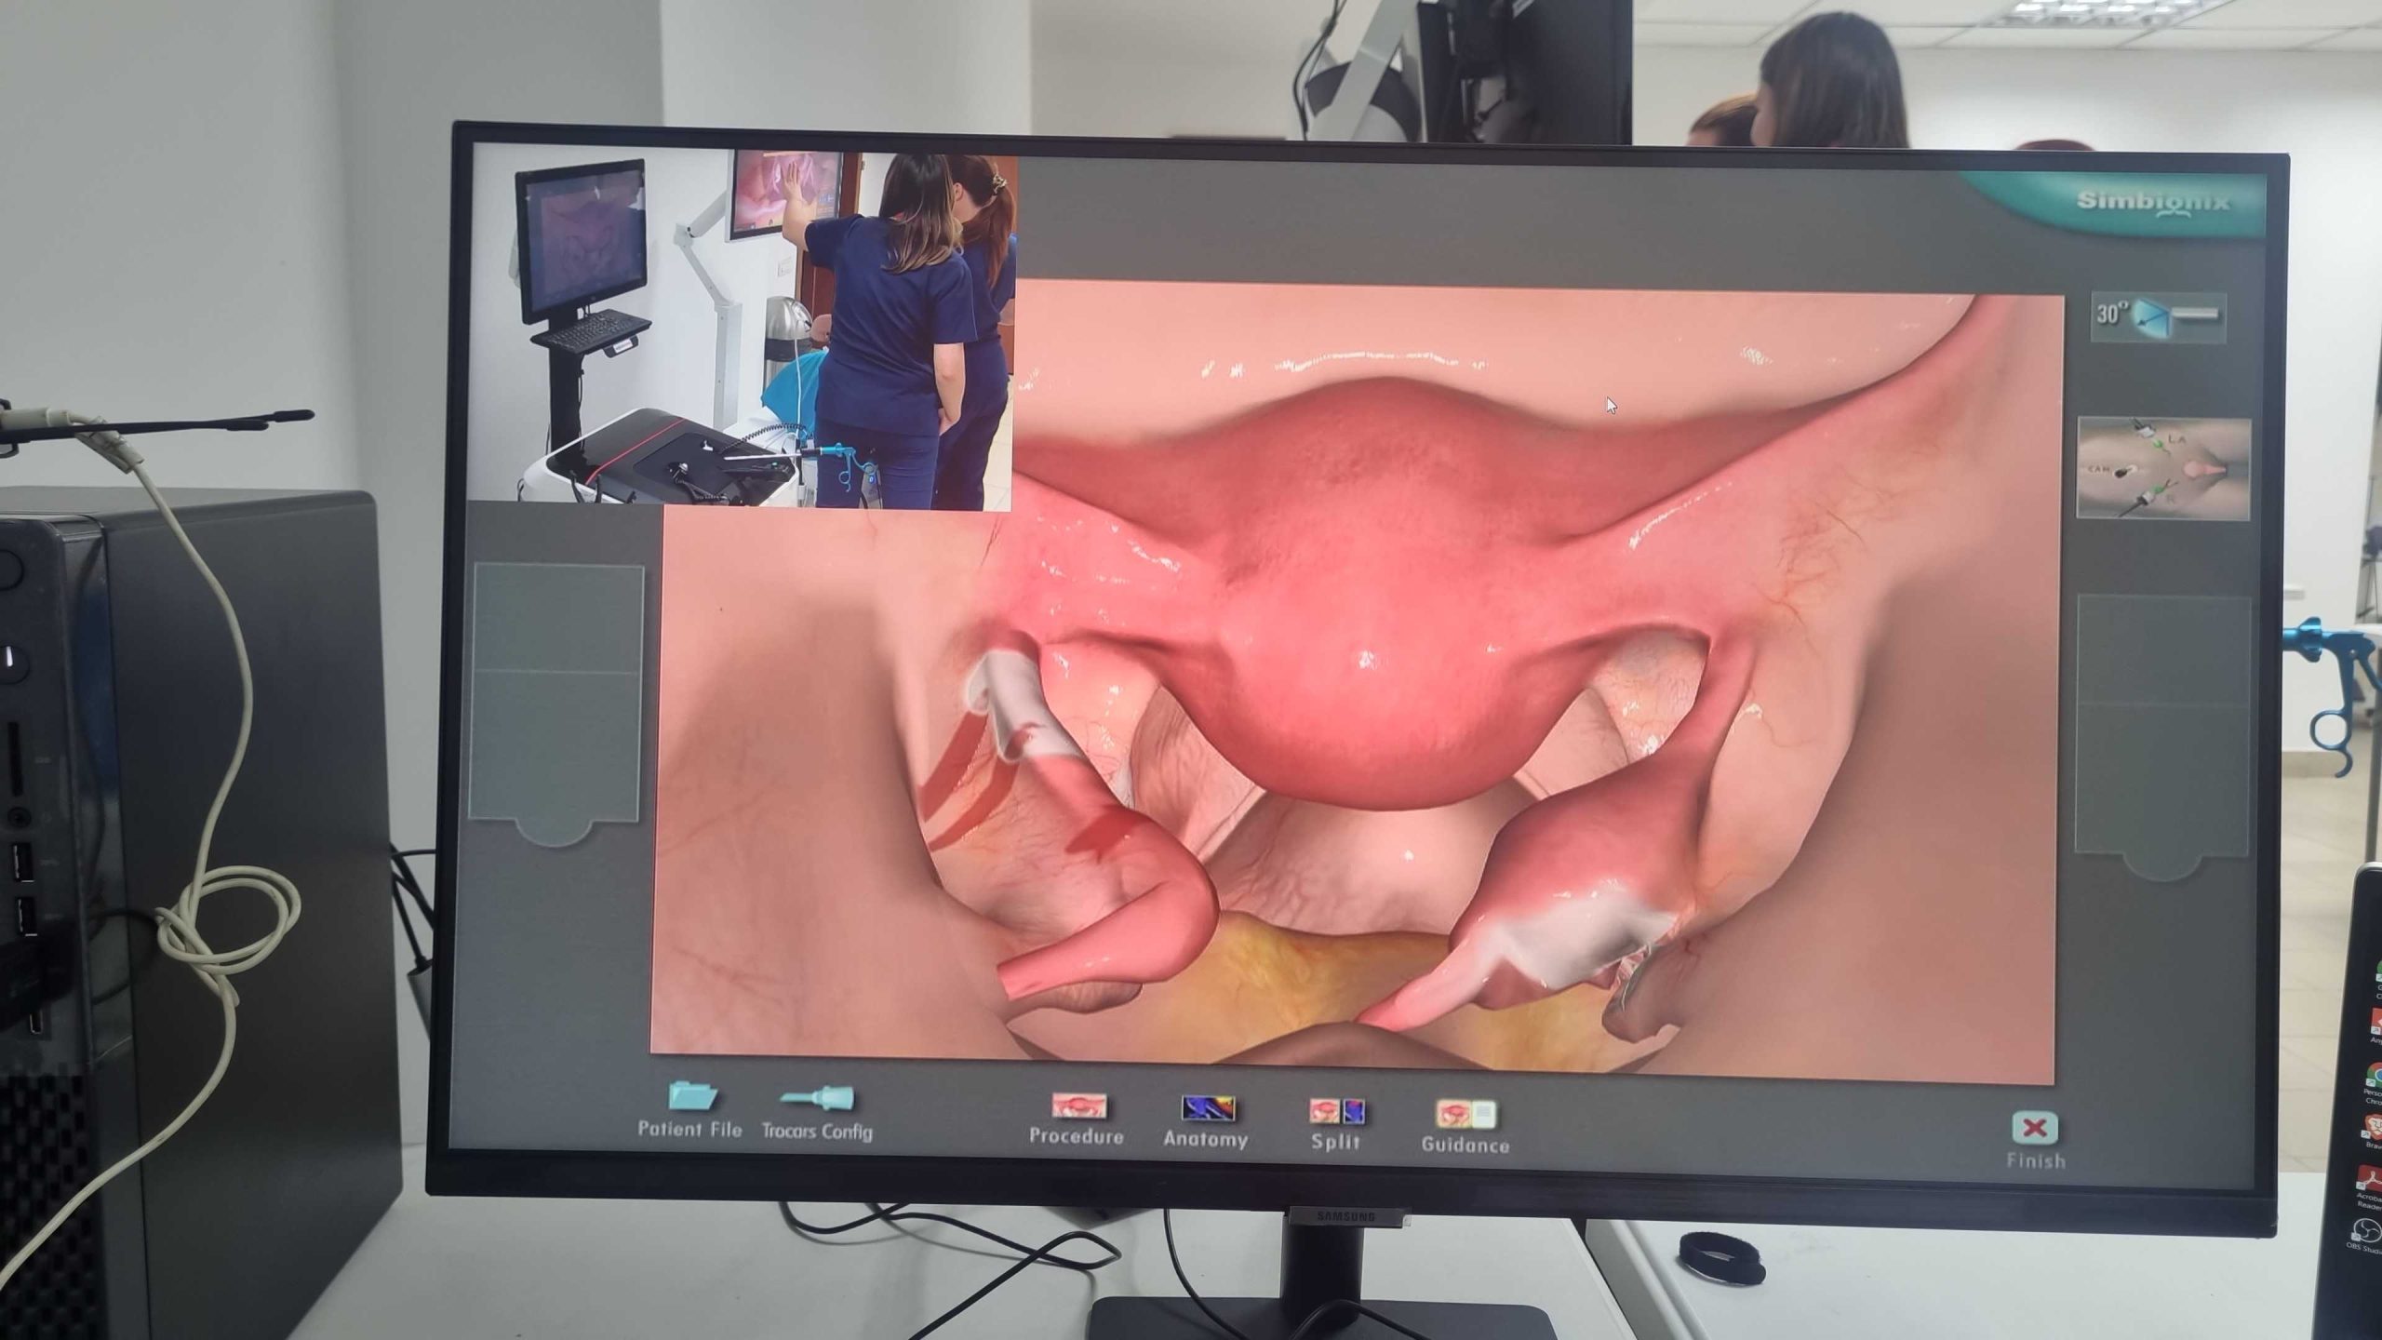Open Acrobat Reader desktop shortcut
2382x1340 pixels.
(2371, 1180)
